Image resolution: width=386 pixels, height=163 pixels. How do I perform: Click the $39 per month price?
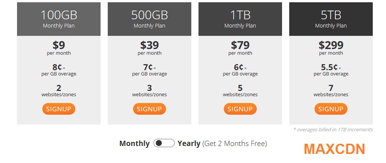click(149, 48)
